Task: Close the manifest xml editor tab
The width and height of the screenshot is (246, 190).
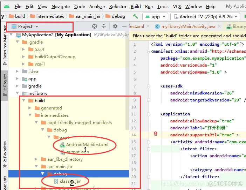Action: coord(148,26)
